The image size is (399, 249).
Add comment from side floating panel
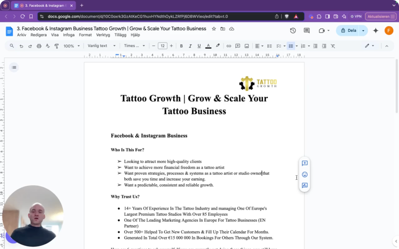point(305,163)
